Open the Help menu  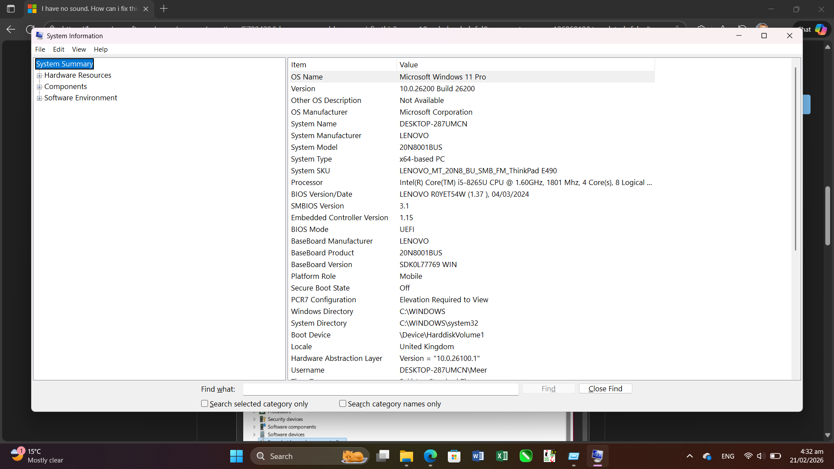click(x=101, y=50)
